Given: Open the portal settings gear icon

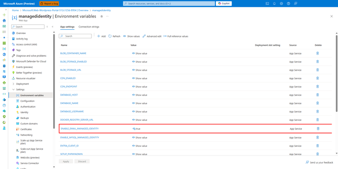Looking at the screenshot, I should coord(281,4).
